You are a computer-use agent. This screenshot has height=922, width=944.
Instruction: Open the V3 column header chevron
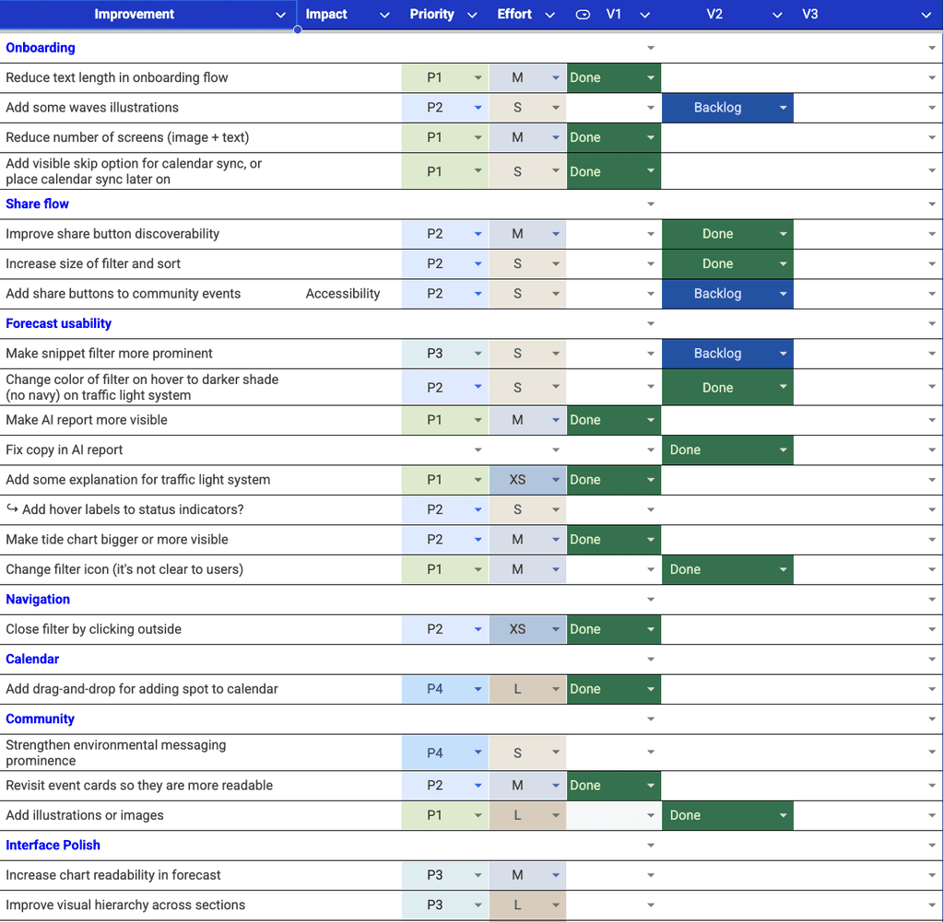point(926,15)
